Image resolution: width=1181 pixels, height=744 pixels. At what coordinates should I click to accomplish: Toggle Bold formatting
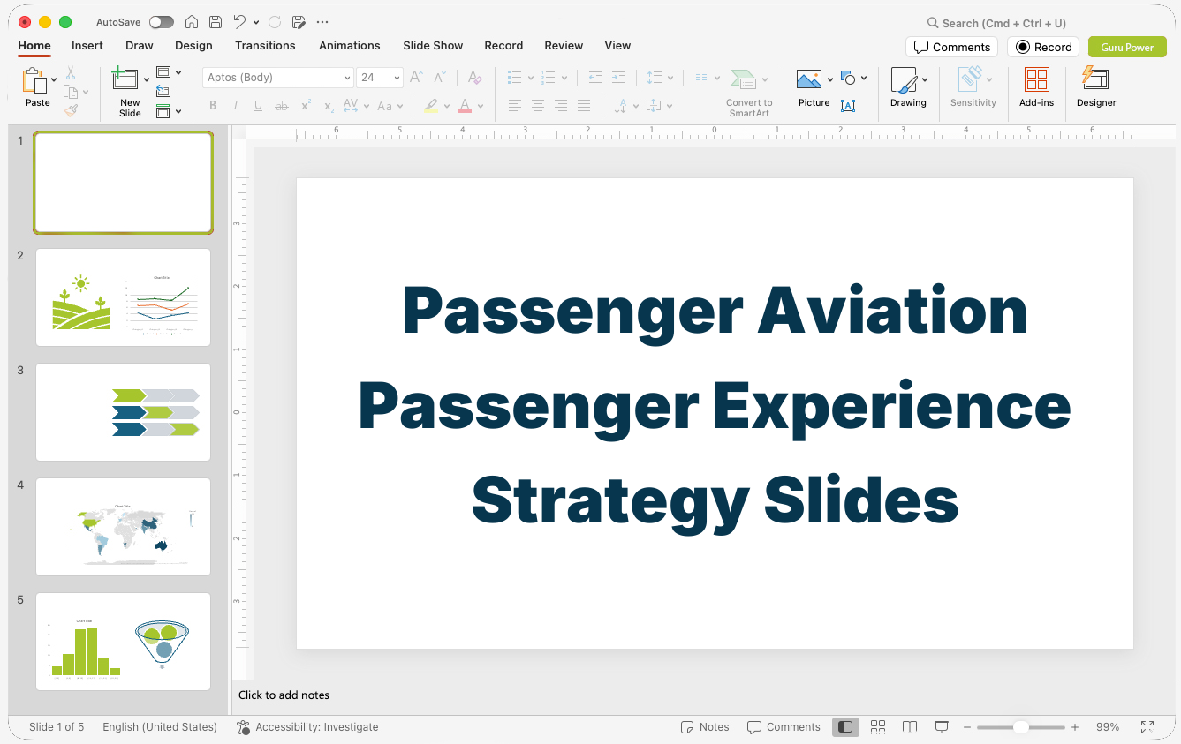(x=213, y=106)
